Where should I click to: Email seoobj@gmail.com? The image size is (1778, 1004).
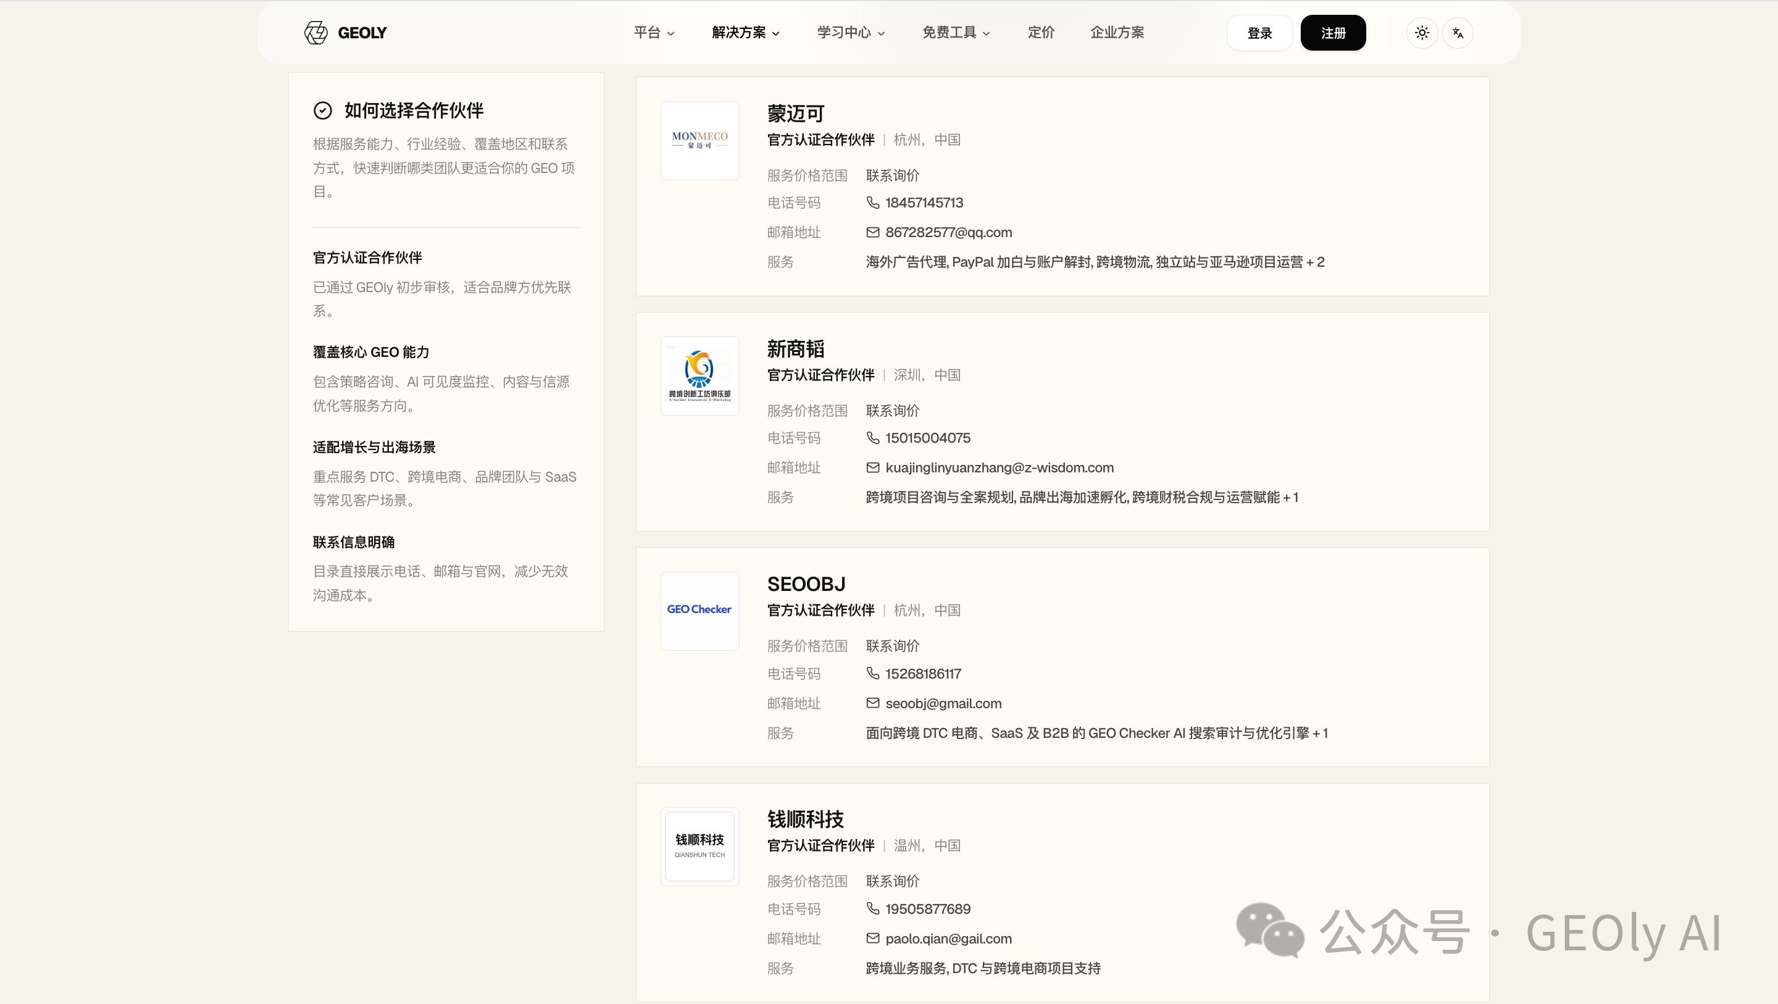(943, 703)
